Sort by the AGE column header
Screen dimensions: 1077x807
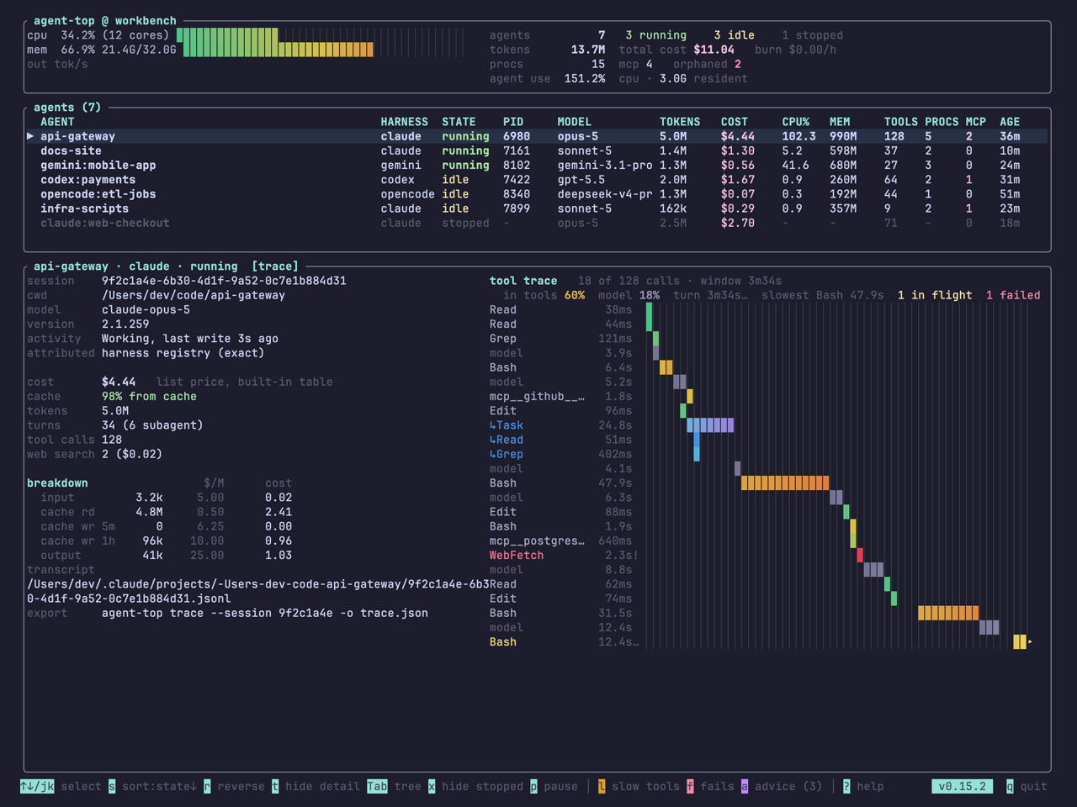1010,122
